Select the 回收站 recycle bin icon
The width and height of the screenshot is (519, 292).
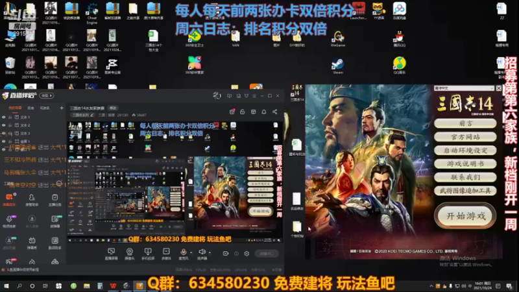click(10, 66)
